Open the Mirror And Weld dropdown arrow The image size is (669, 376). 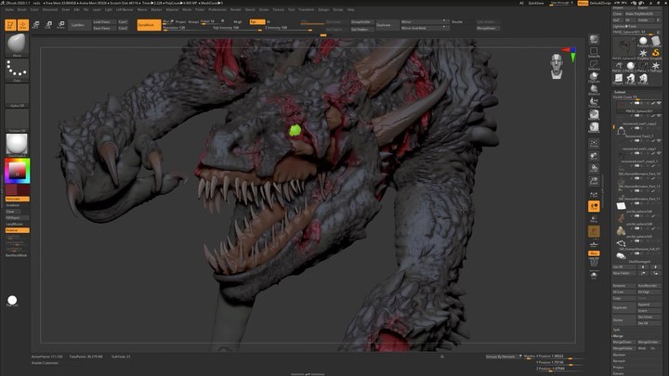click(x=444, y=28)
